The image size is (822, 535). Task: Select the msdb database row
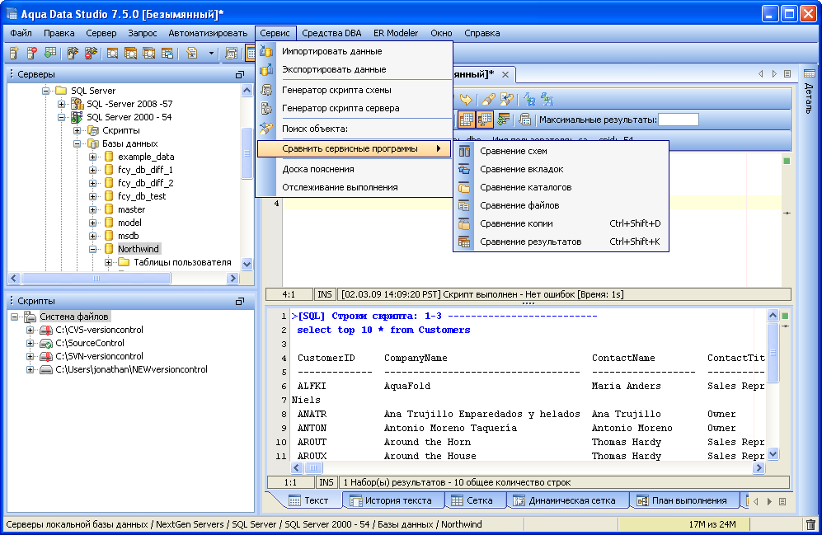click(129, 236)
